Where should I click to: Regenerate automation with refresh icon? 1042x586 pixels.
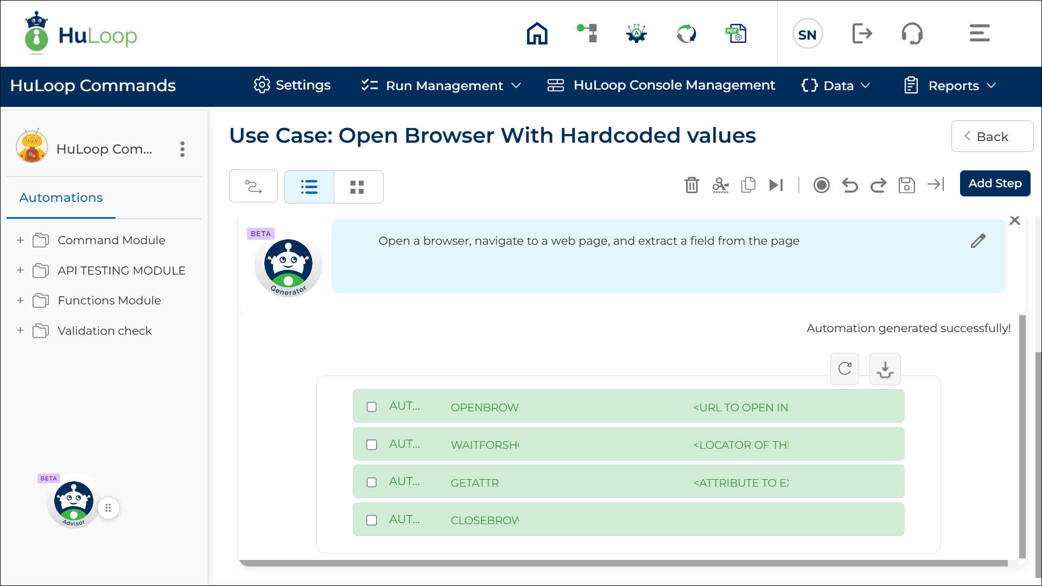click(844, 369)
